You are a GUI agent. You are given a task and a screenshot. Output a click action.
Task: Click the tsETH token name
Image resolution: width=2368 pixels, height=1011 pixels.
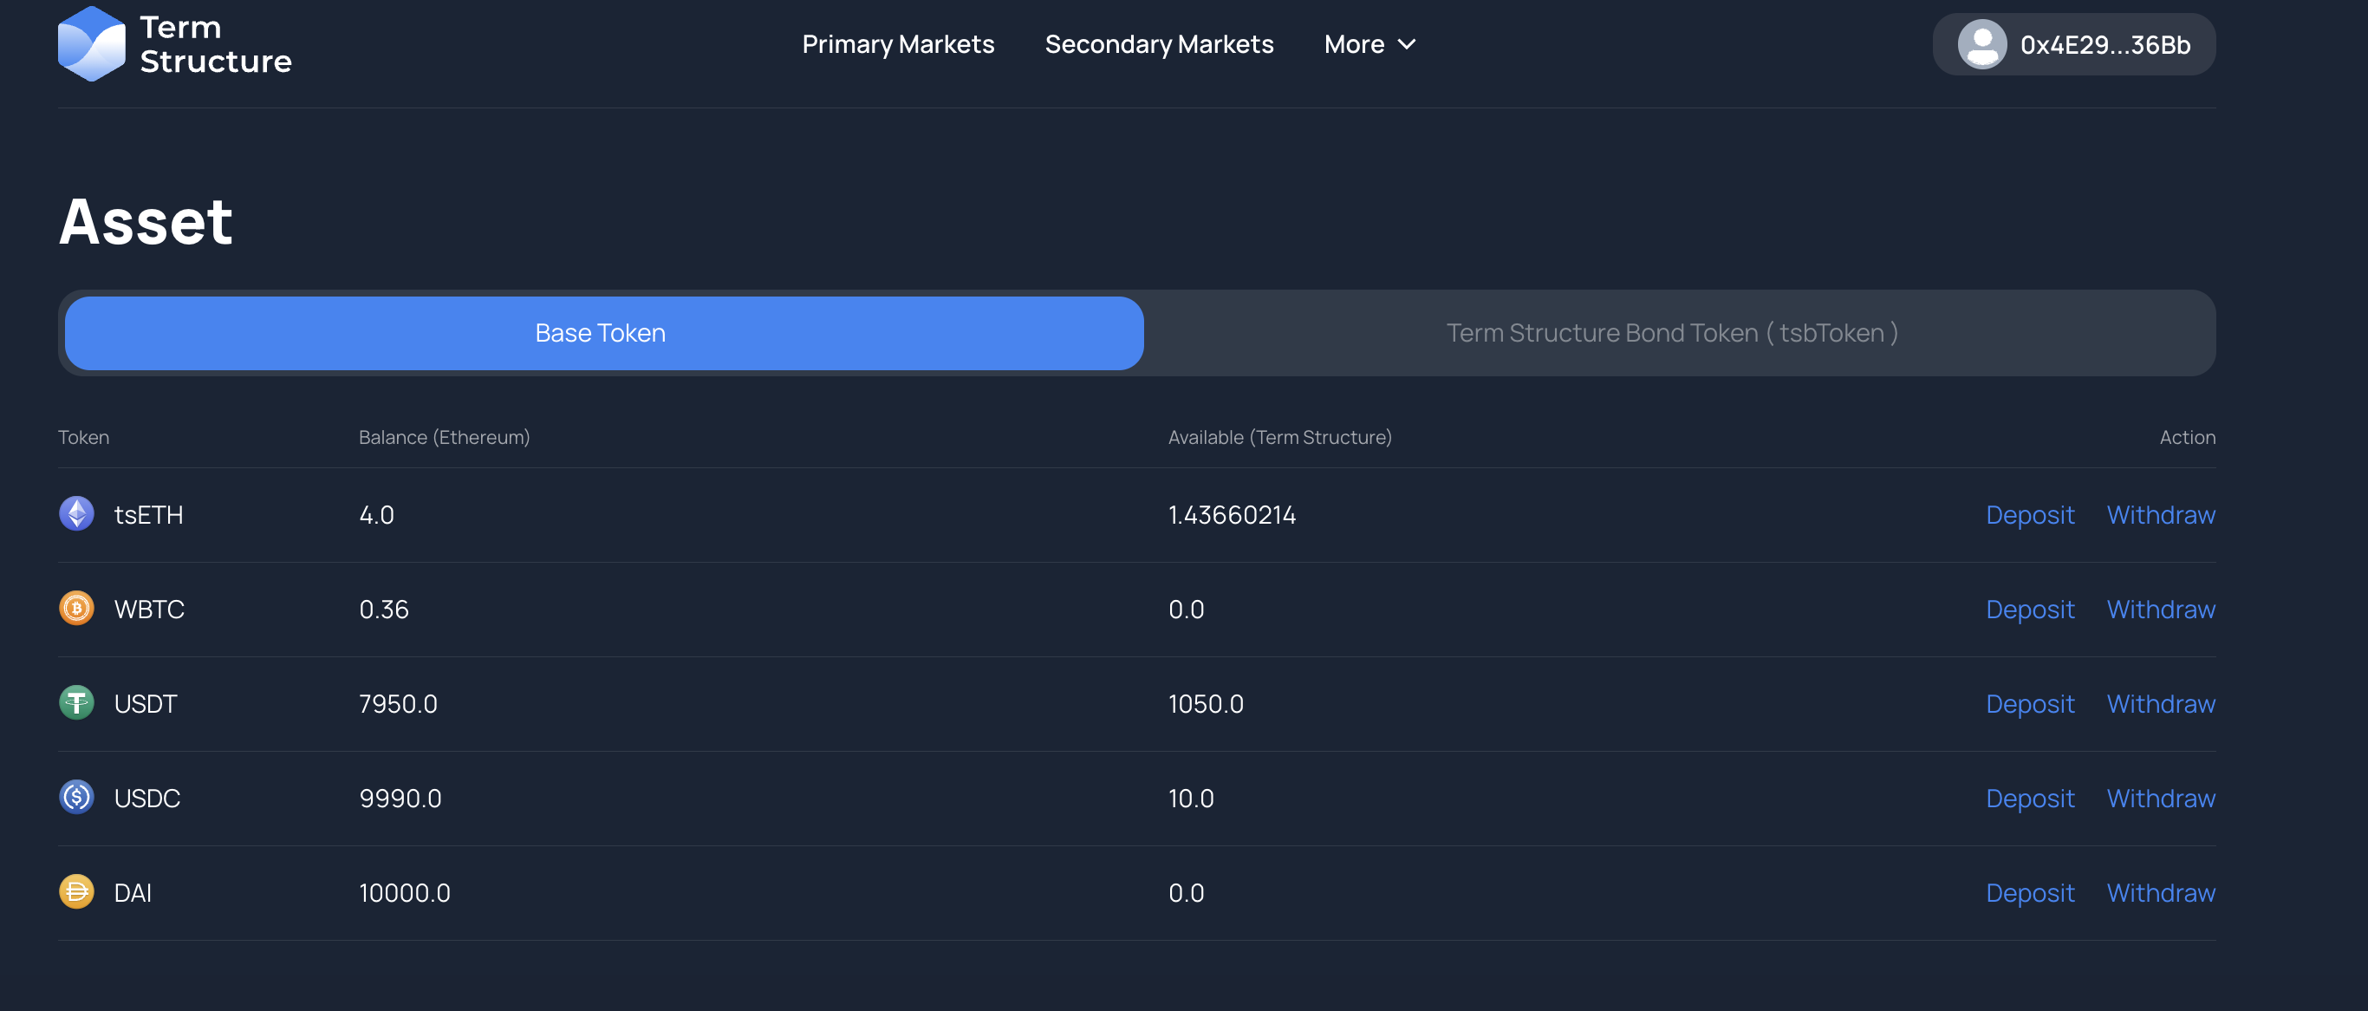pos(148,514)
